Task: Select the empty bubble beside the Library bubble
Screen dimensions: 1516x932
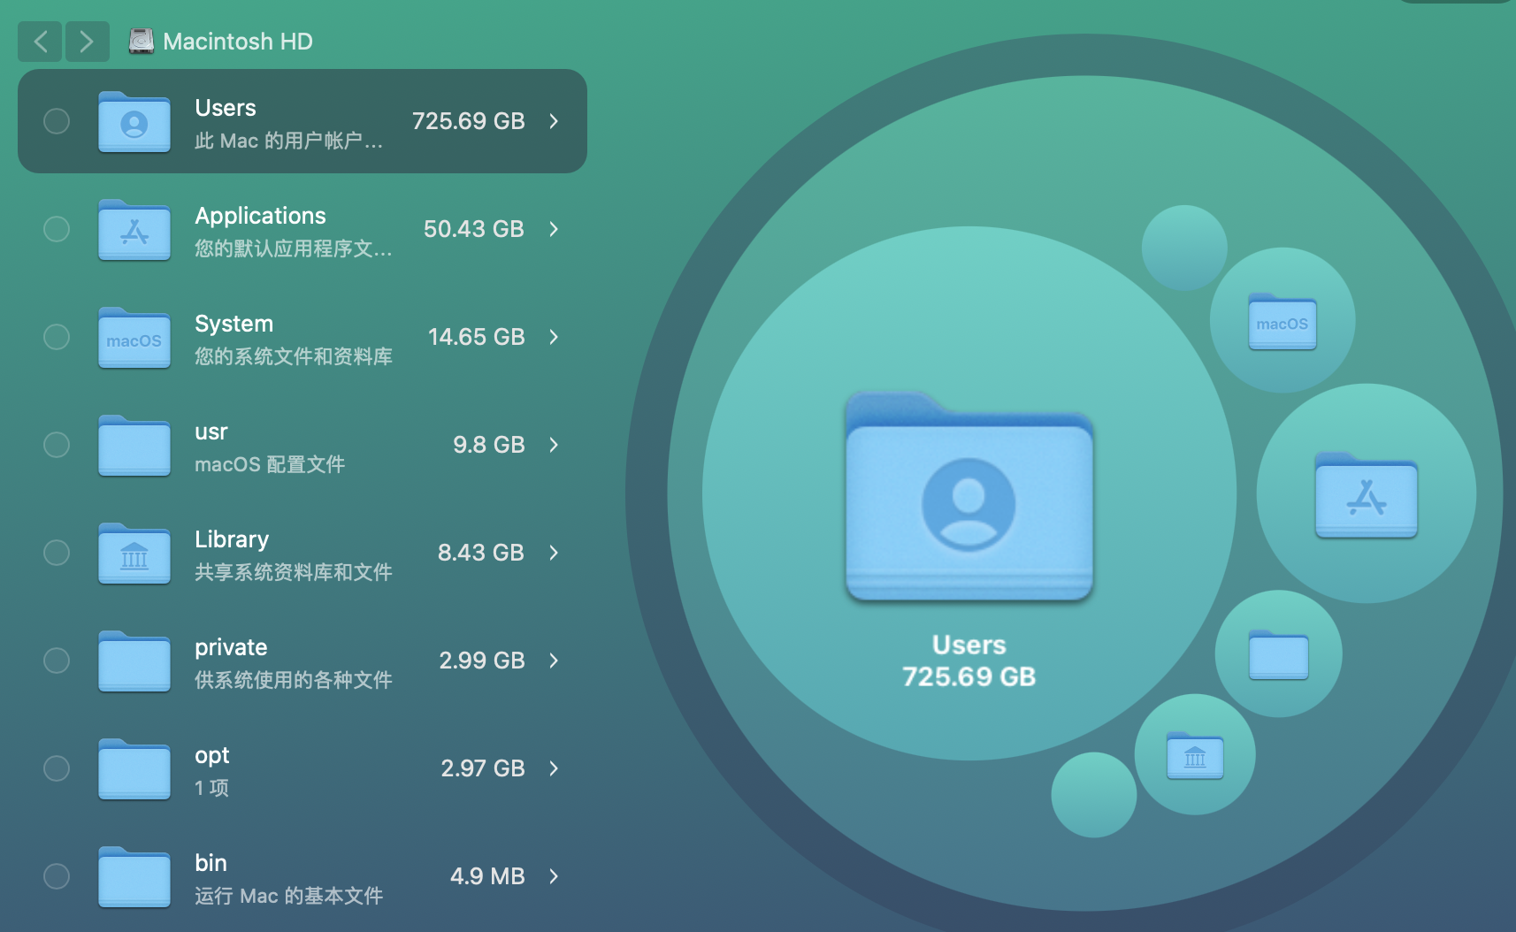Action: (x=1094, y=795)
